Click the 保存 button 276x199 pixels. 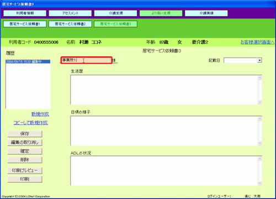pyautogui.click(x=25, y=134)
